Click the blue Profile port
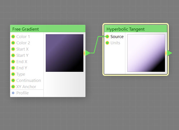Screen dimensions: 179x130 tap(13, 93)
